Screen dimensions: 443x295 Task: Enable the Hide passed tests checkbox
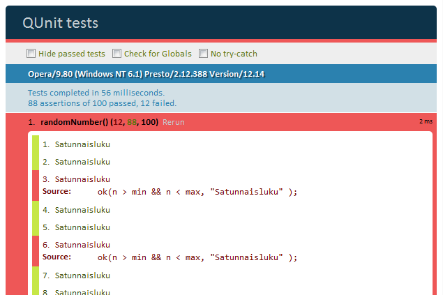(x=31, y=54)
